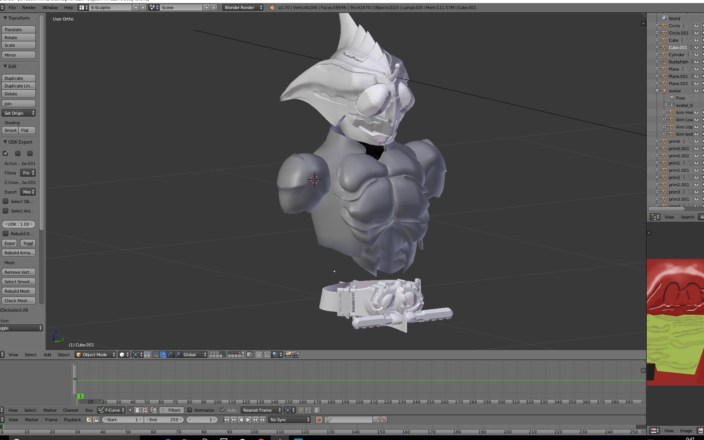This screenshot has height=440, width=704.
Task: Click the auto-keyframe record button
Action: [x=319, y=419]
